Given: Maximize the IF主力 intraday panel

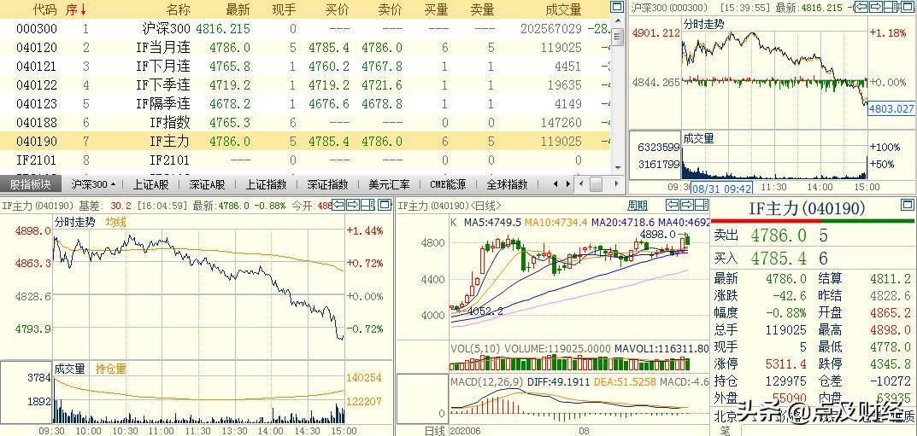Looking at the screenshot, I should (x=385, y=205).
